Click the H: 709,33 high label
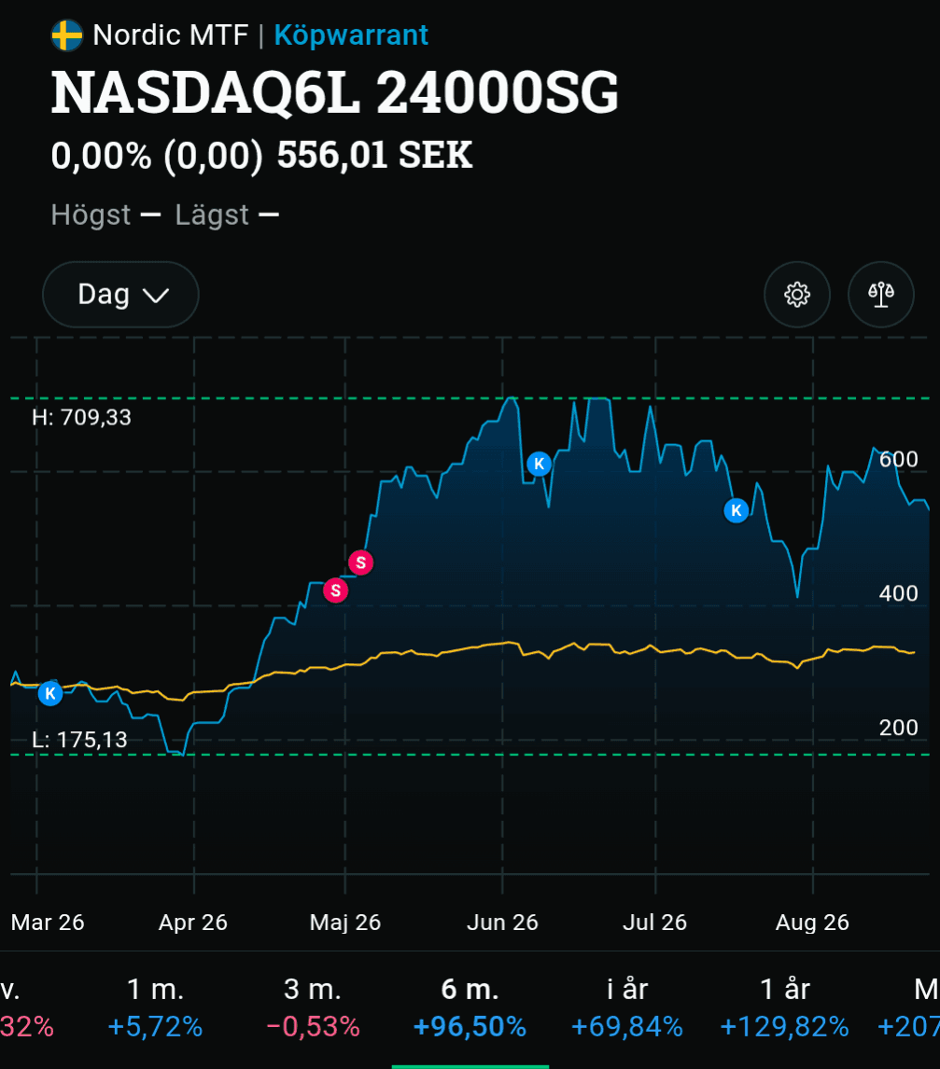The width and height of the screenshot is (940, 1069). pos(82,417)
